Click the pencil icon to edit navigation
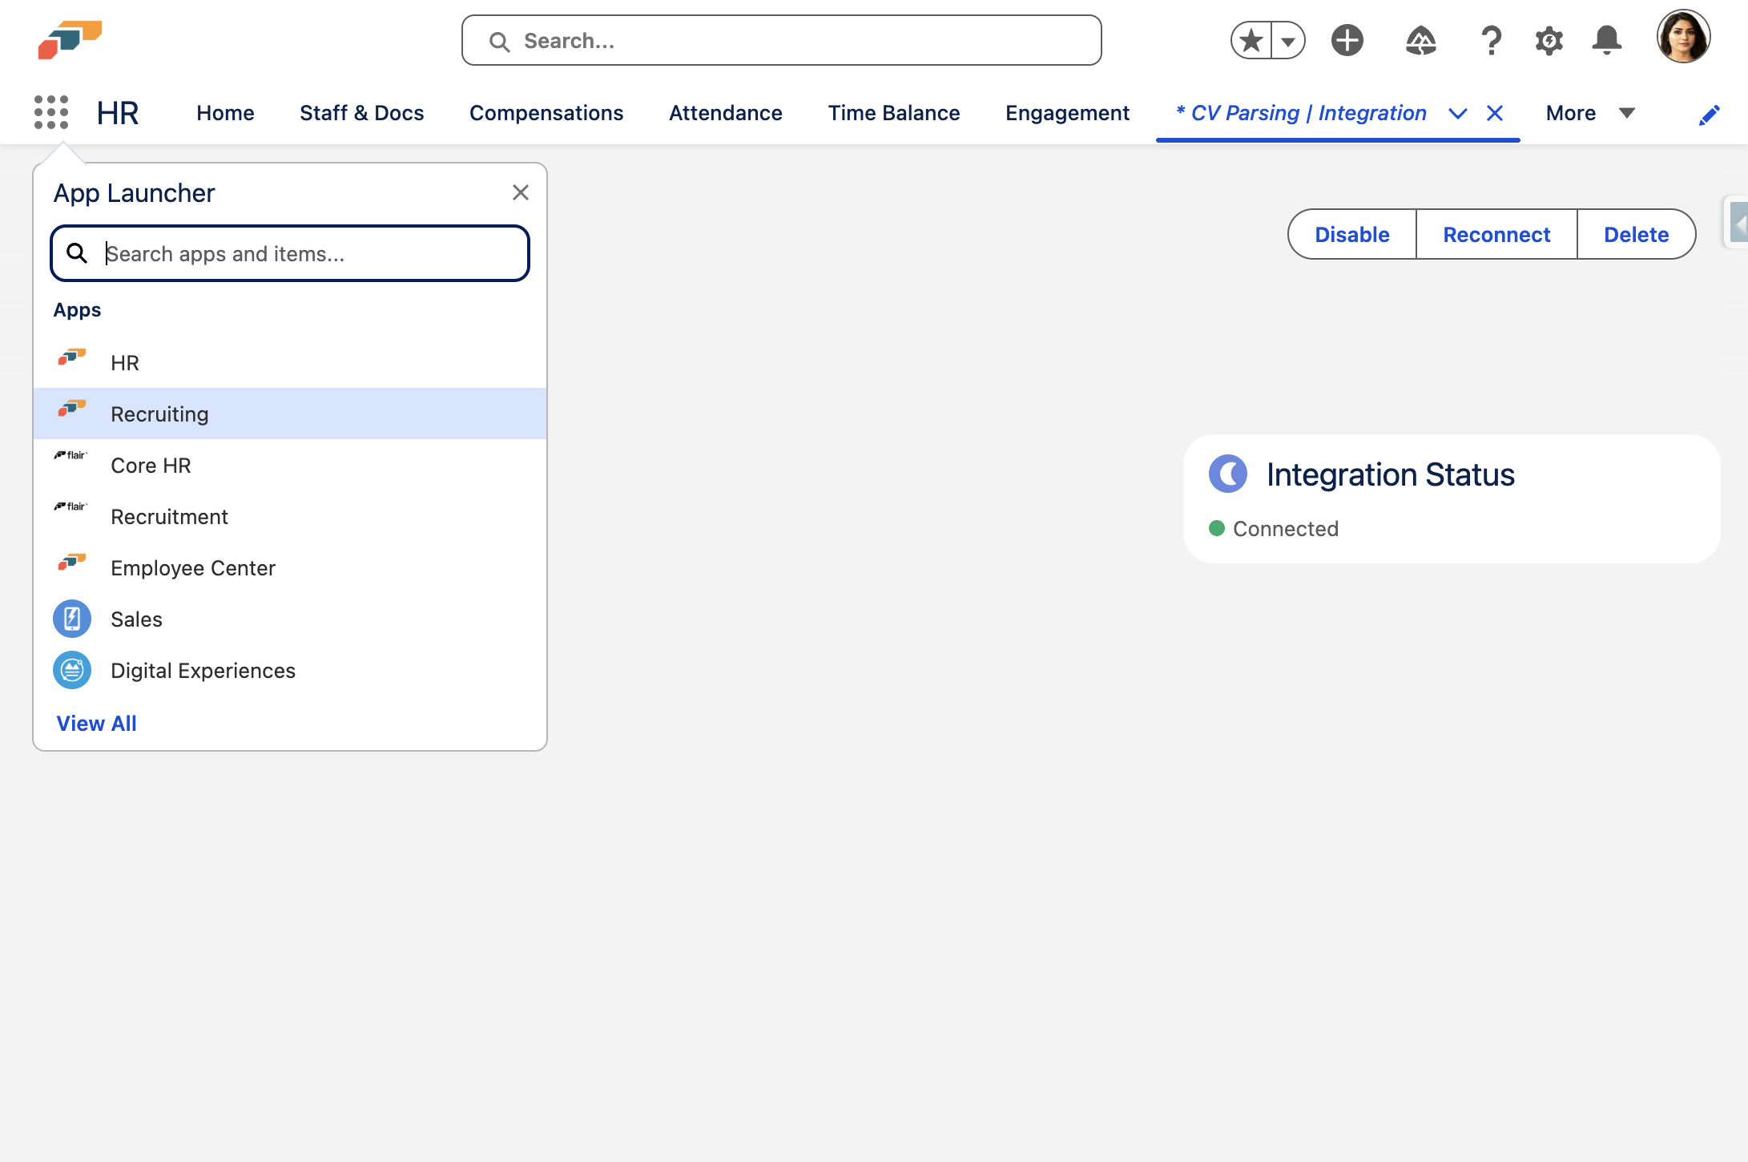This screenshot has width=1748, height=1162. [1709, 115]
